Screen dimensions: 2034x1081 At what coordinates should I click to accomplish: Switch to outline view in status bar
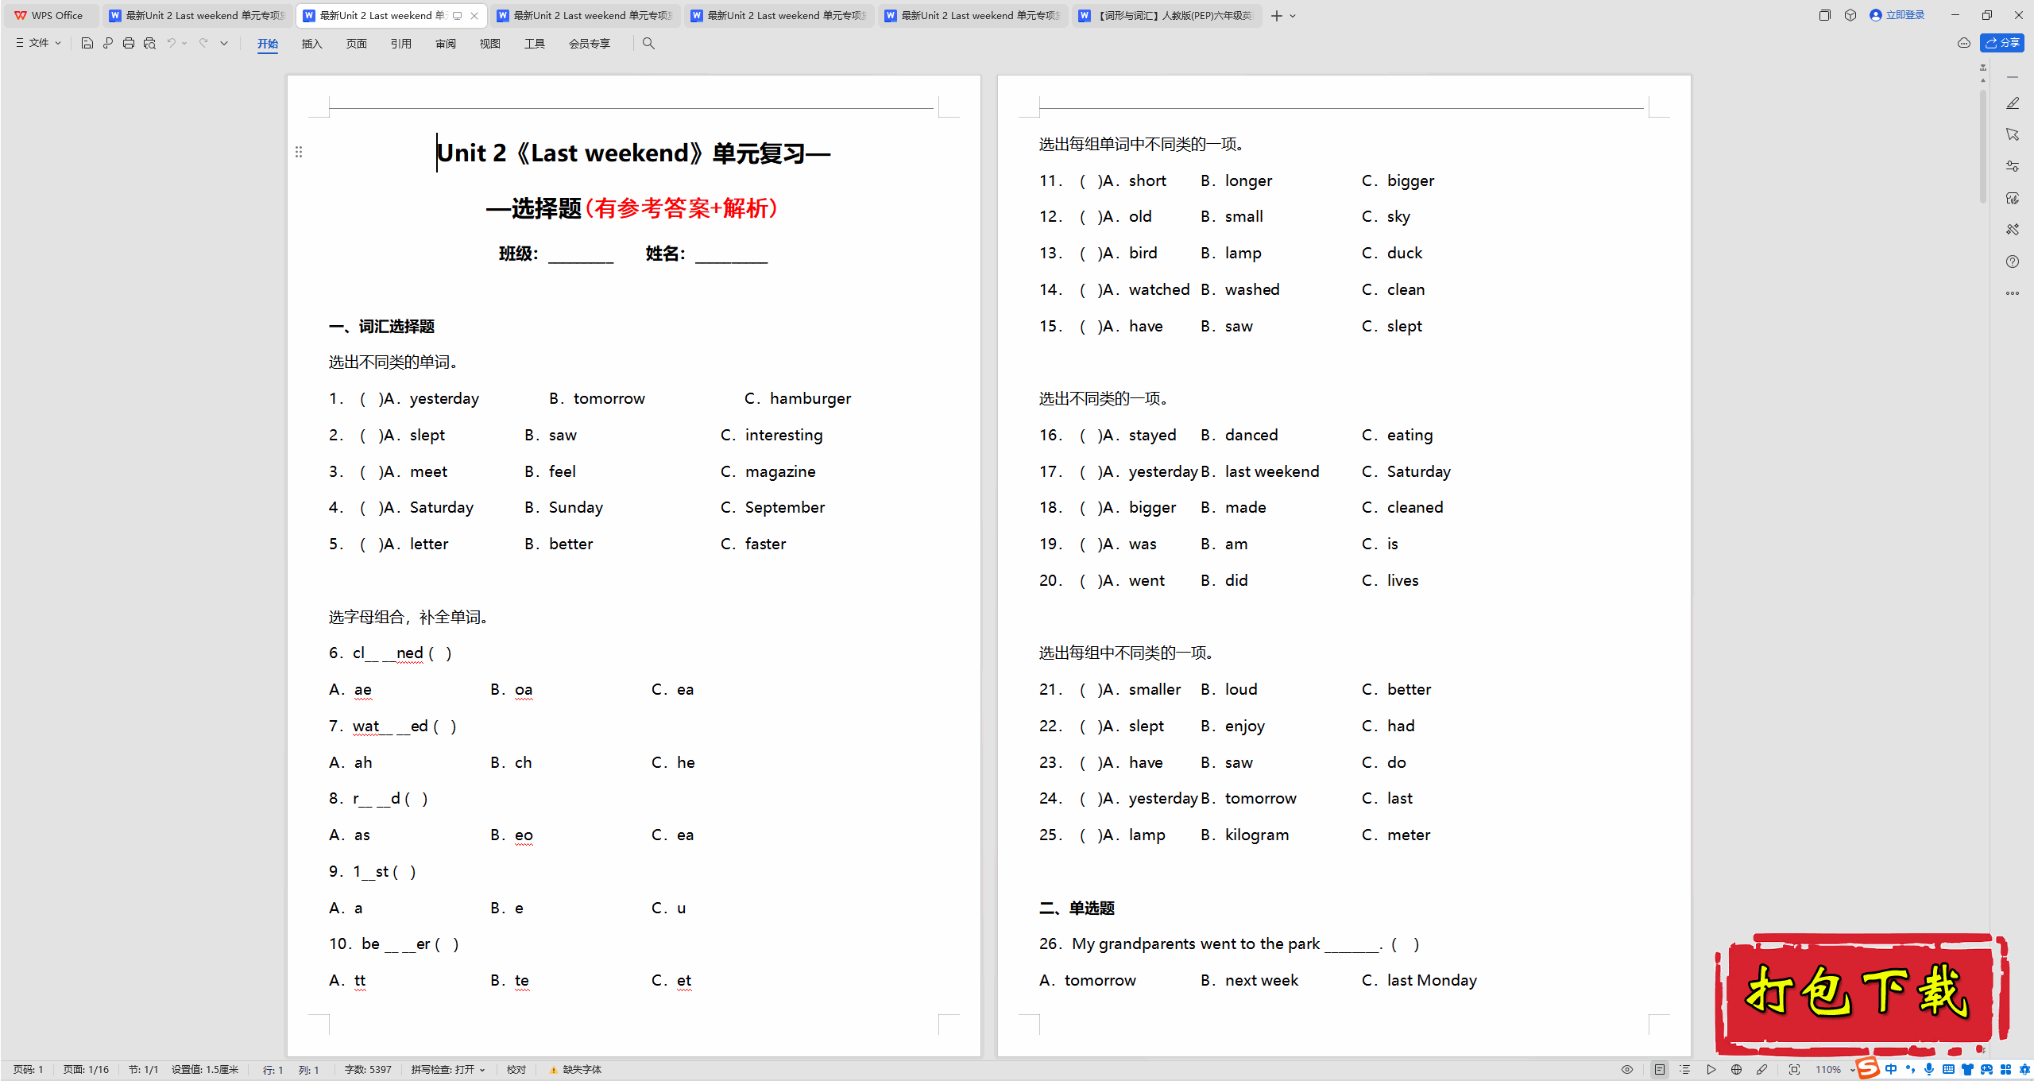1685,1070
